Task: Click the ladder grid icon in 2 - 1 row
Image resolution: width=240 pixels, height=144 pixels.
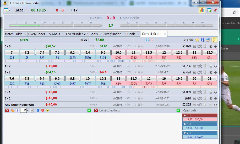Action: click(205, 72)
